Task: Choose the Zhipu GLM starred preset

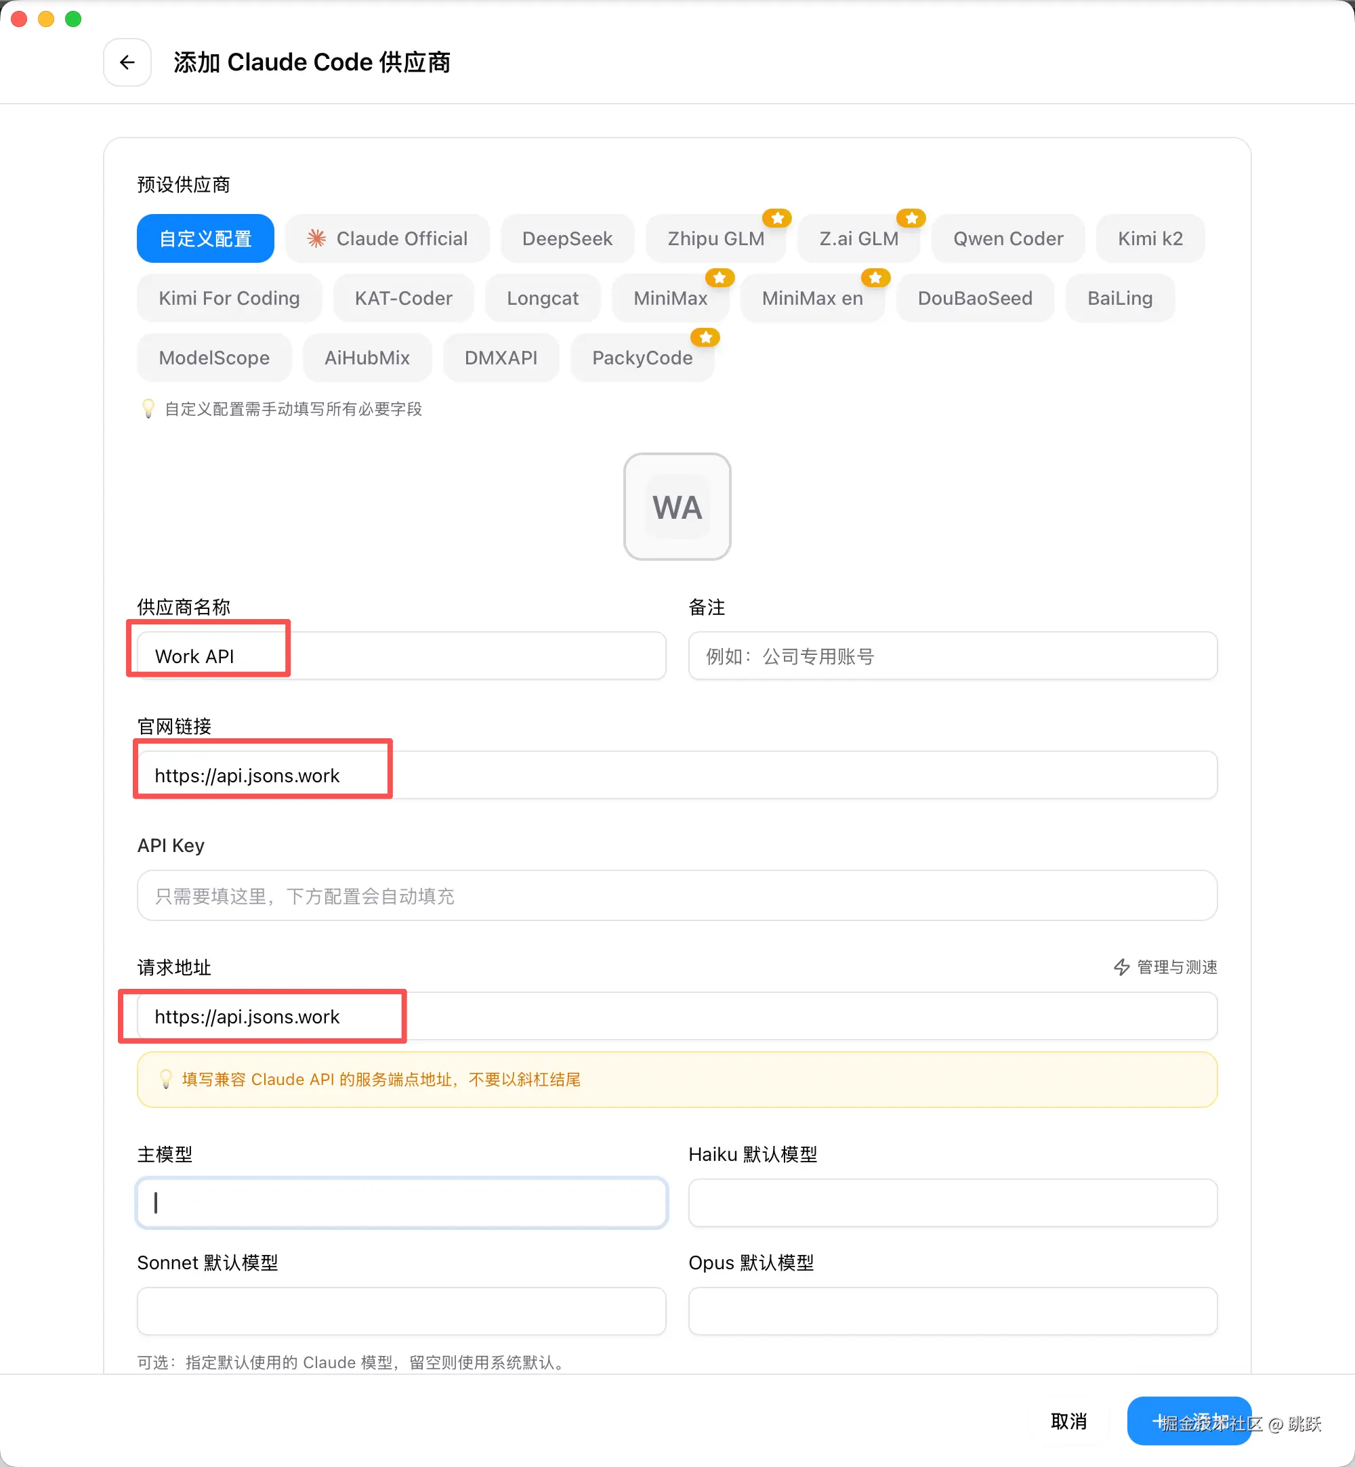Action: [715, 238]
